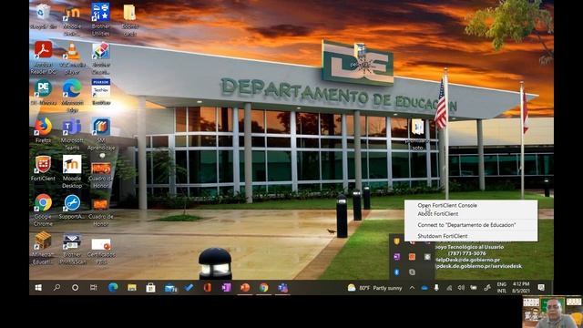Click the webcam presenter thumbnail
Image resolution: width=583 pixels, height=328 pixels.
pos(552,312)
